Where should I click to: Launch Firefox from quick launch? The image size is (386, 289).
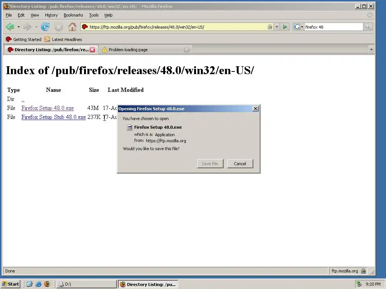coord(47,284)
